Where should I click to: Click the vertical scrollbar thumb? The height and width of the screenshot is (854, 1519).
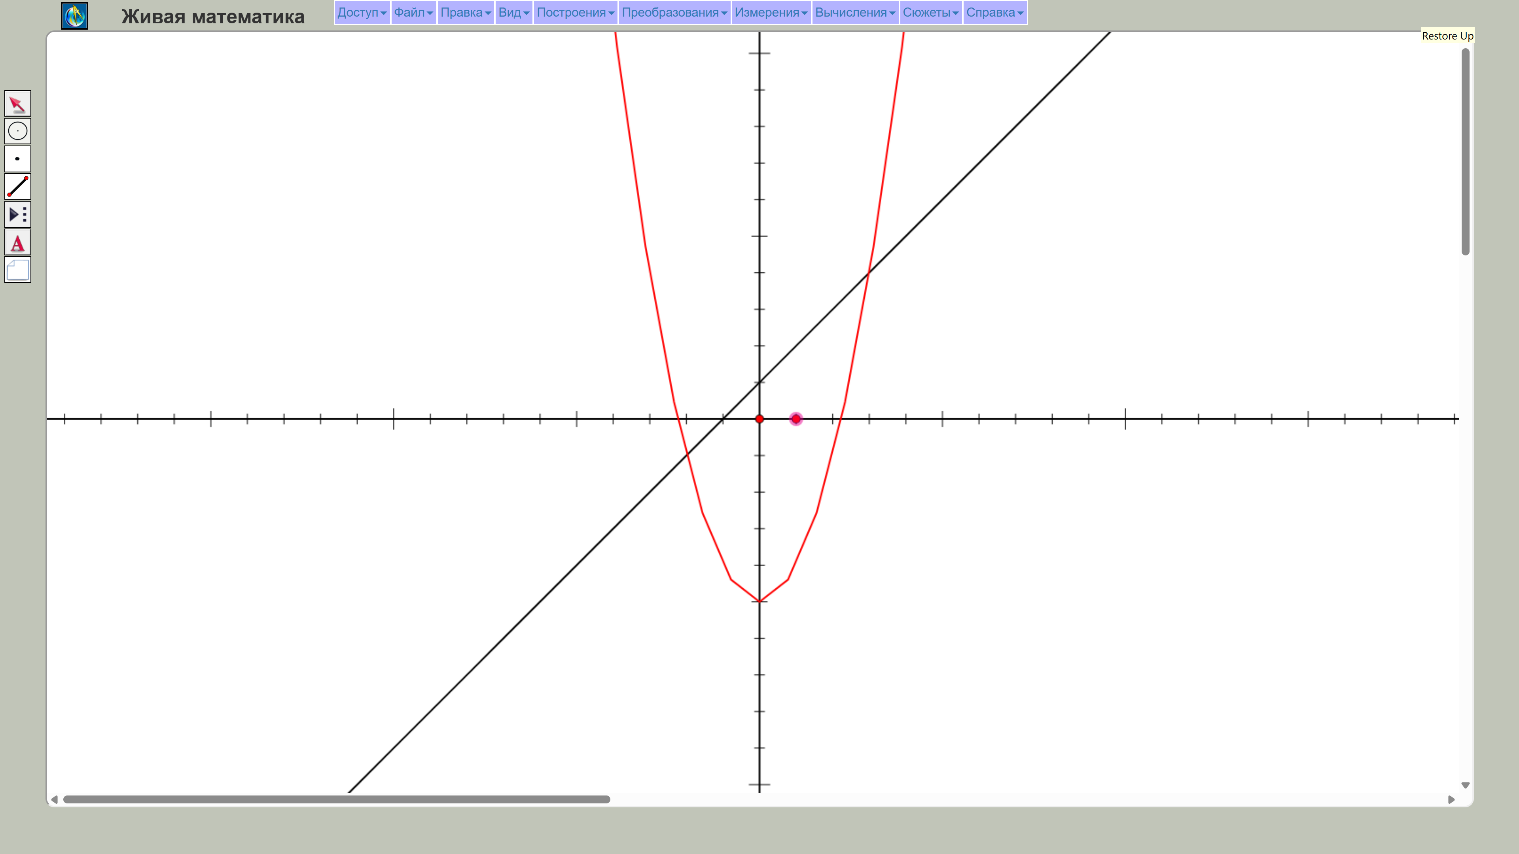coord(1465,151)
